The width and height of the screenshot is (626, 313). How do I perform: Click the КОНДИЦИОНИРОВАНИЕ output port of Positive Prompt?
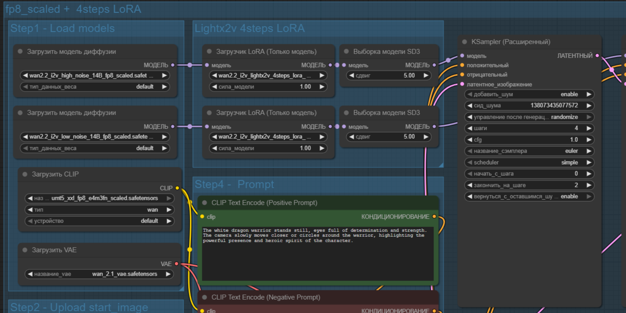[x=434, y=217]
